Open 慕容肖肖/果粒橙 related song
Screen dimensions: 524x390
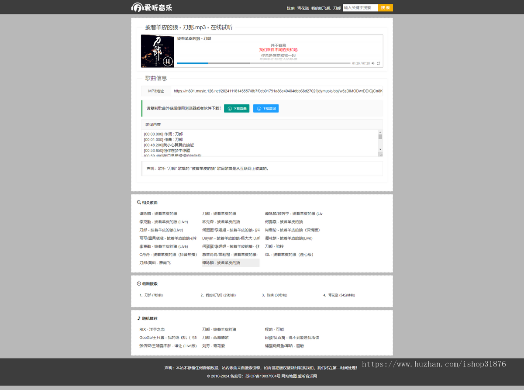click(x=231, y=255)
